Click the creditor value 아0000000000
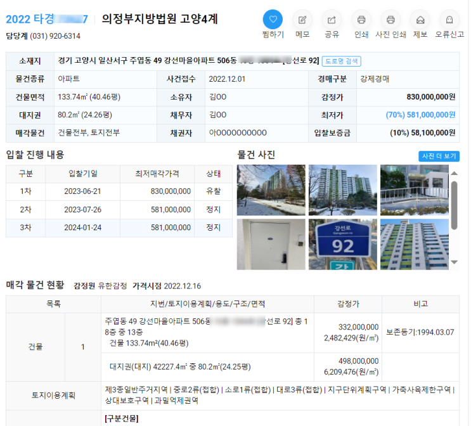471x426 pixels. (238, 132)
